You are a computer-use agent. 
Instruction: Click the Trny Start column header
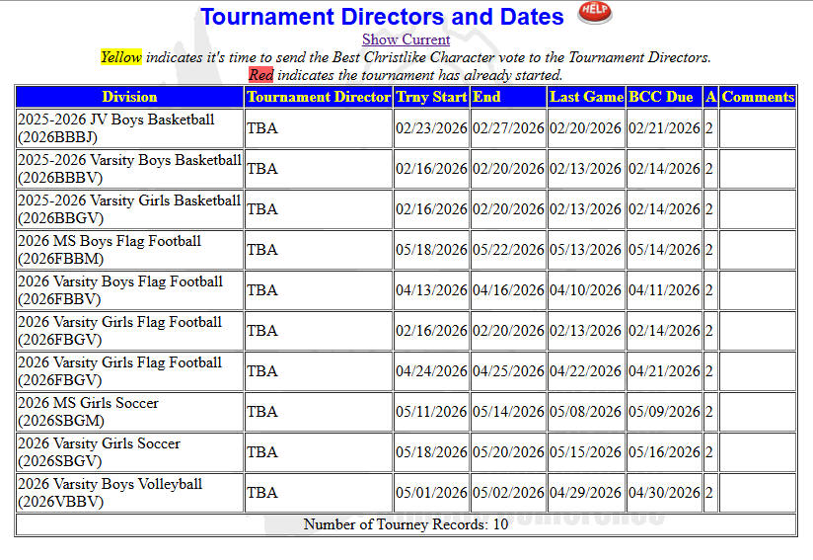[431, 97]
